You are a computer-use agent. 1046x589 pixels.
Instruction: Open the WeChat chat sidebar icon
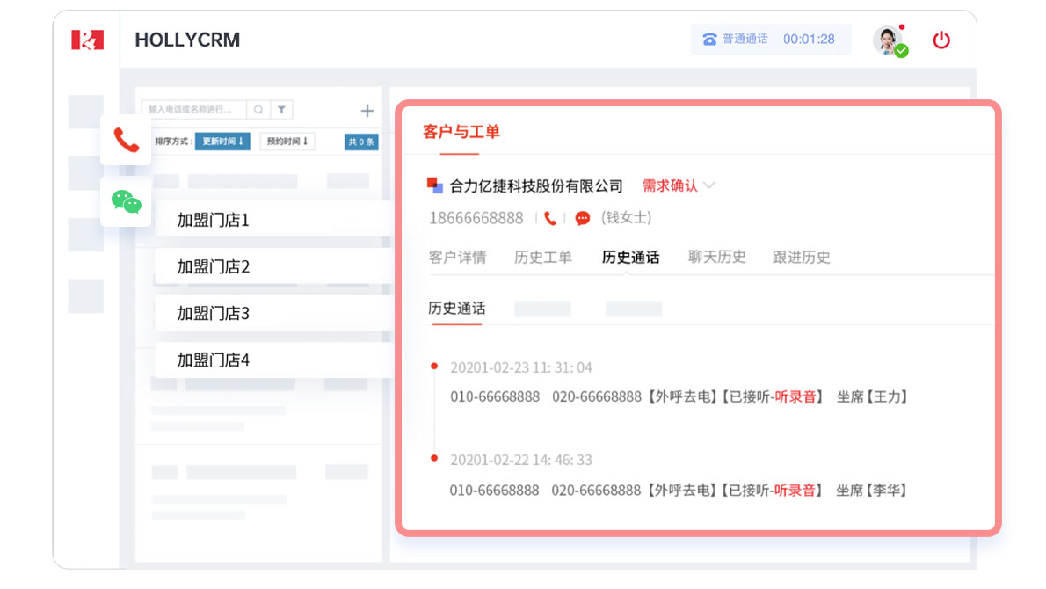pyautogui.click(x=126, y=201)
